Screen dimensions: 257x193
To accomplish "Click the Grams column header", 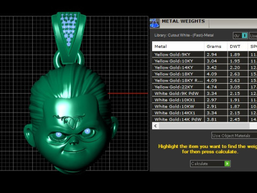I will pos(216,47).
